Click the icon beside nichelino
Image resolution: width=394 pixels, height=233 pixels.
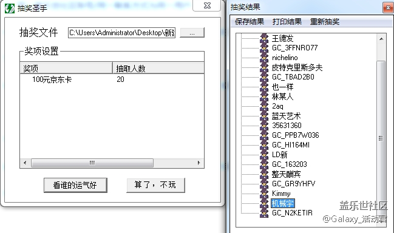[264, 58]
